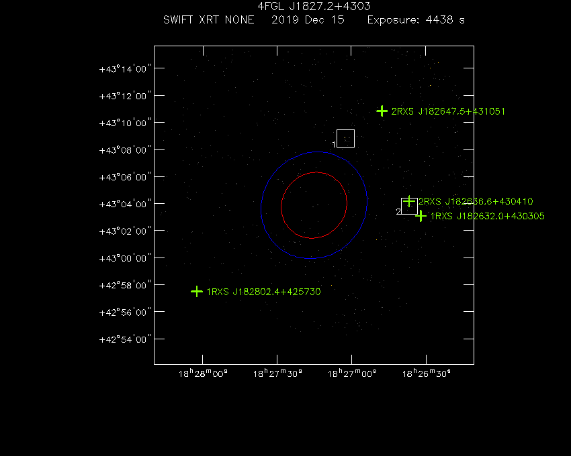Click the green cross beside 2RXS J182636.6+430410
Viewport: 571px width, 456px height.
point(409,201)
